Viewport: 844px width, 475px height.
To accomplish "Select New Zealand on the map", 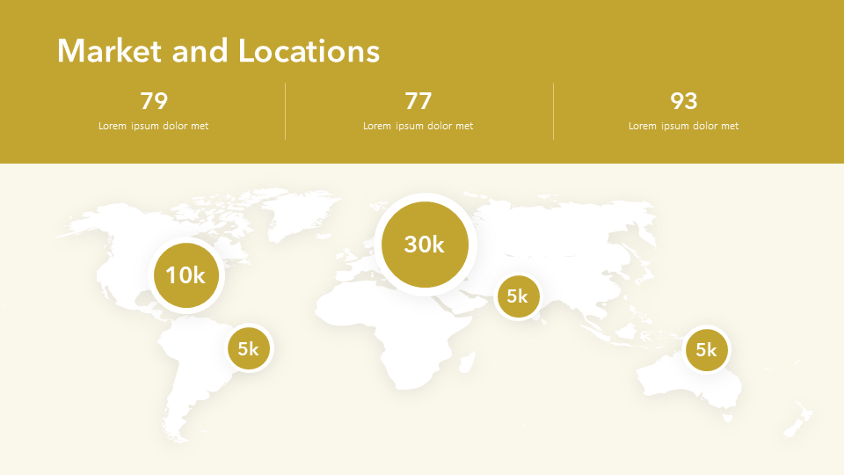I will pyautogui.click(x=798, y=417).
